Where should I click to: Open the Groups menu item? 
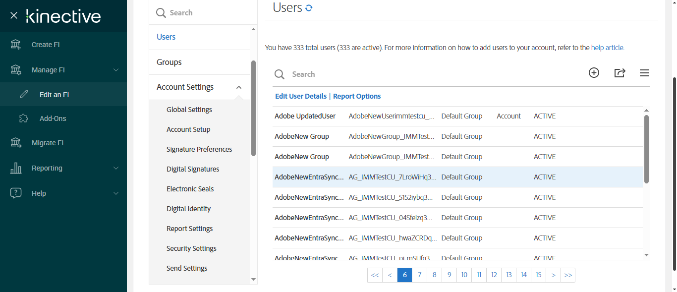point(169,62)
